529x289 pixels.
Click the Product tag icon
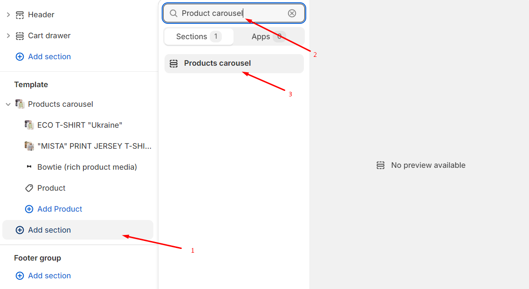[x=29, y=188]
